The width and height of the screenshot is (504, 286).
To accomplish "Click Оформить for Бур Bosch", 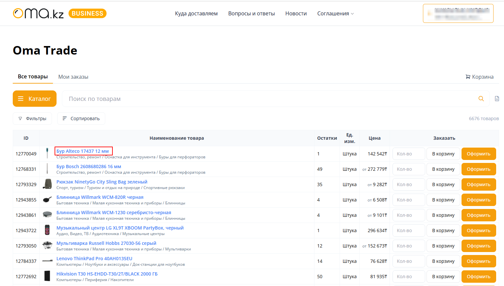I will 479,169.
